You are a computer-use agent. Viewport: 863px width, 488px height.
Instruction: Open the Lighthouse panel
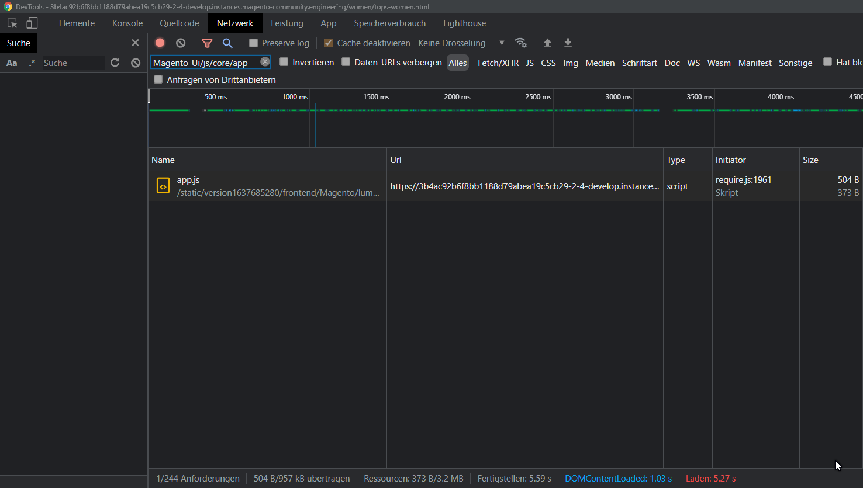[464, 23]
